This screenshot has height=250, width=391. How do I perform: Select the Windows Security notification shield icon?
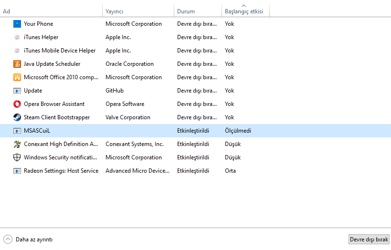pyautogui.click(x=17, y=157)
